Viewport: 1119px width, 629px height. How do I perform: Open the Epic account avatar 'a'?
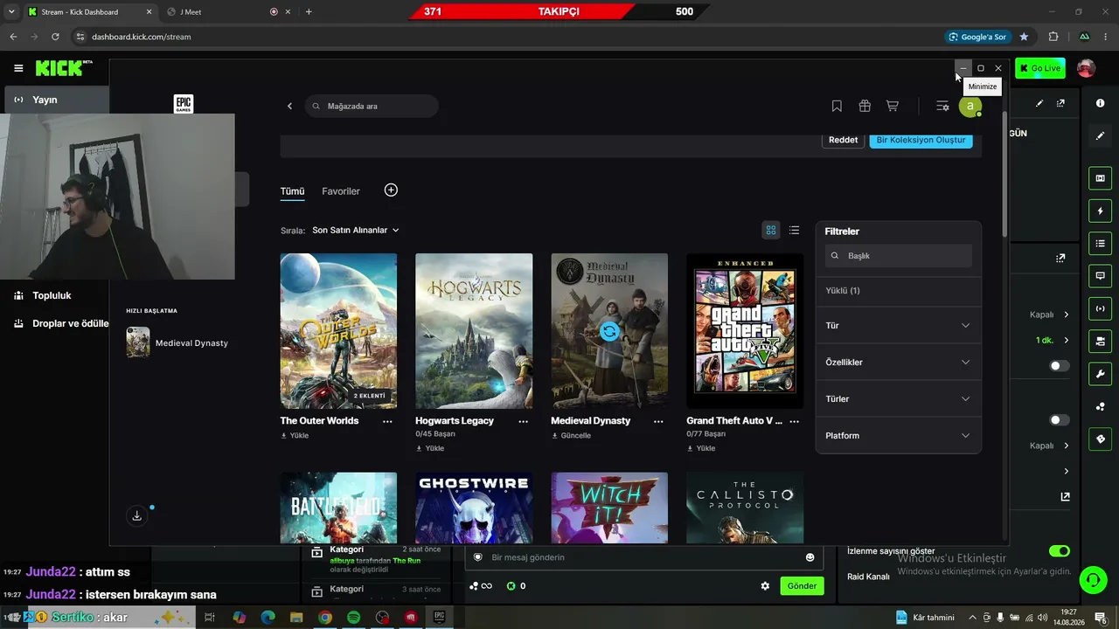(970, 106)
